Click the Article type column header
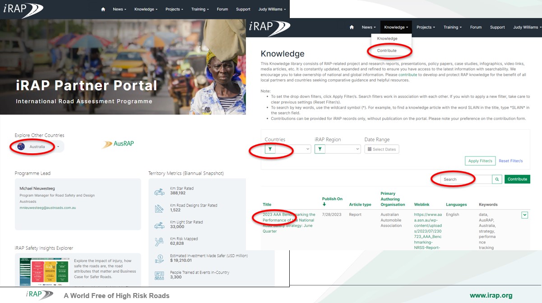Screen dimensions: 542x303 [x=360, y=204]
